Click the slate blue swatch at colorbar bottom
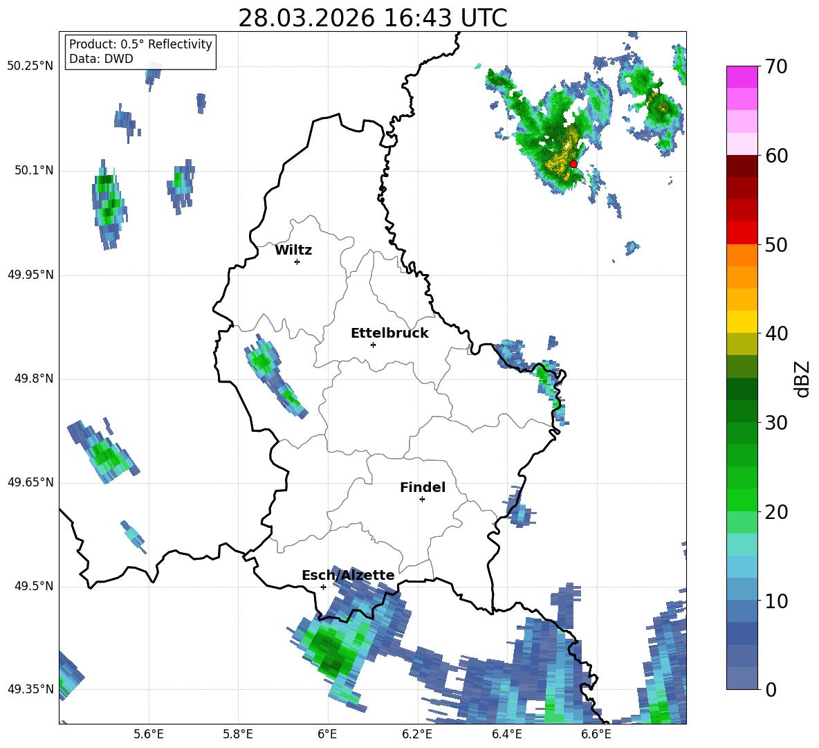The image size is (819, 748). click(742, 678)
